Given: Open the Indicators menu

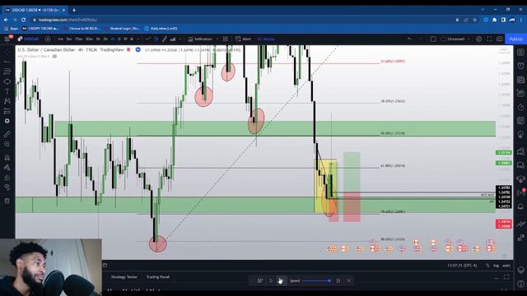Looking at the screenshot, I should 200,39.
